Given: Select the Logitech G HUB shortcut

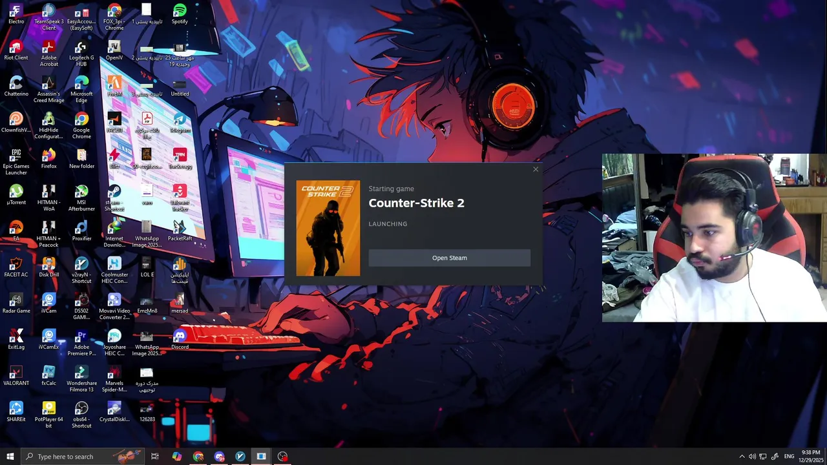Looking at the screenshot, I should point(81,54).
